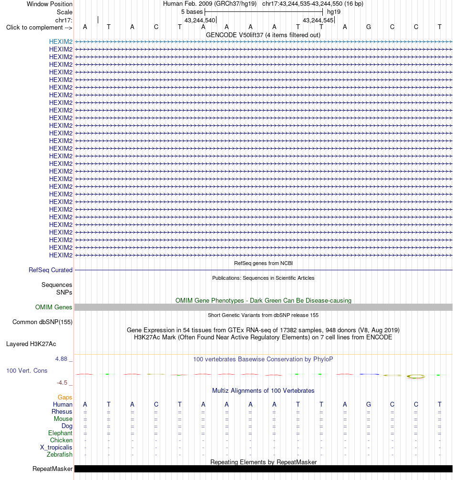Click the G base in Human alignment row

tap(369, 404)
